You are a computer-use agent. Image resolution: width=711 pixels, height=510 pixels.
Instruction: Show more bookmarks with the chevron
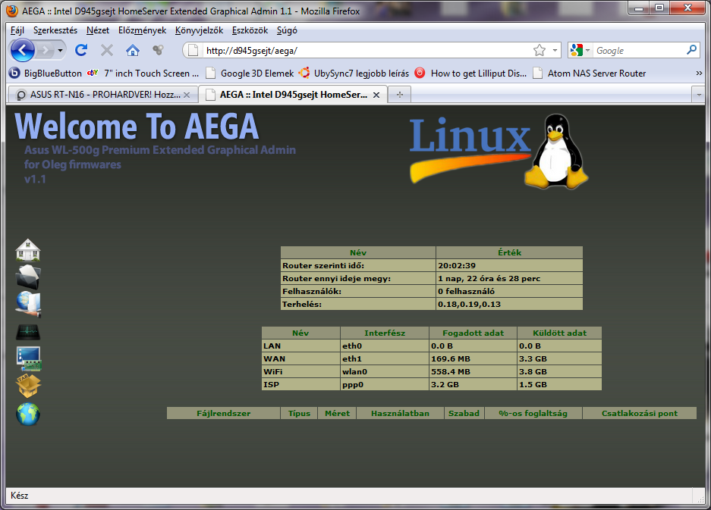click(699, 73)
